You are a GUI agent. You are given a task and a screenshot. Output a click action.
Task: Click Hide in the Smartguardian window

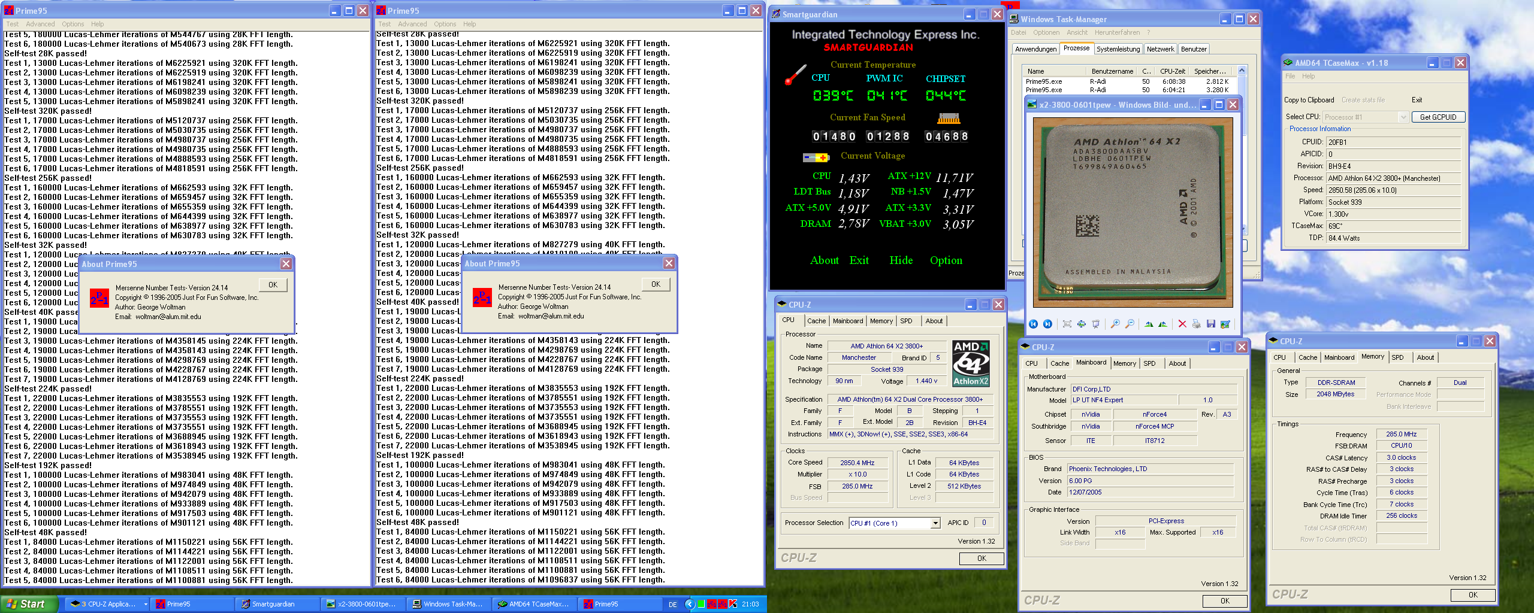click(901, 260)
